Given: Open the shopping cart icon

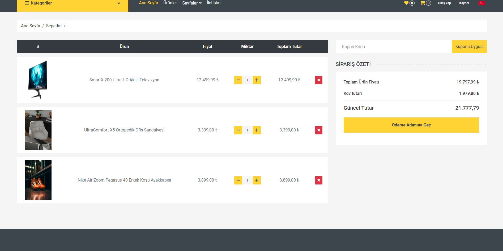Looking at the screenshot, I should [423, 3].
